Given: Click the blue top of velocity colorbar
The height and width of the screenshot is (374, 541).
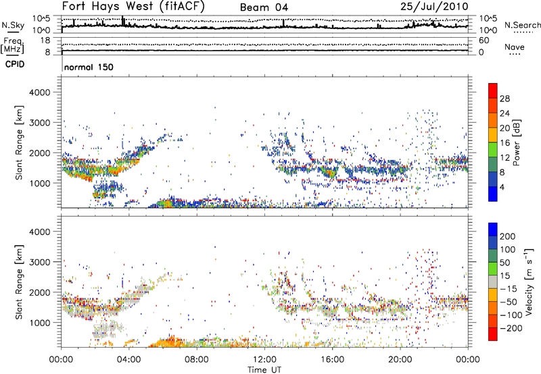Looking at the screenshot, I should click(x=493, y=230).
